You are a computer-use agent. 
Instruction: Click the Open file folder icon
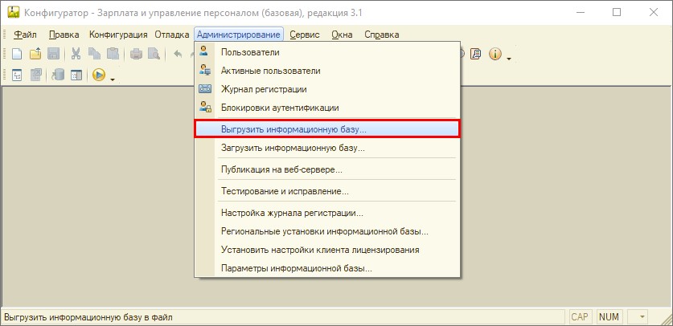[x=35, y=54]
